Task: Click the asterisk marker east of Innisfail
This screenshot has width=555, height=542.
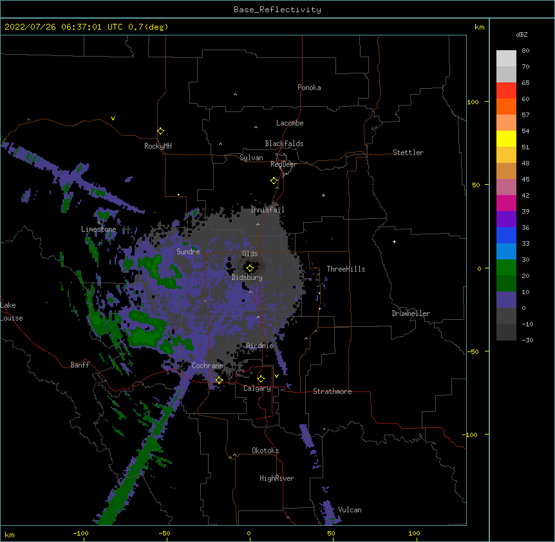Action: pos(323,195)
